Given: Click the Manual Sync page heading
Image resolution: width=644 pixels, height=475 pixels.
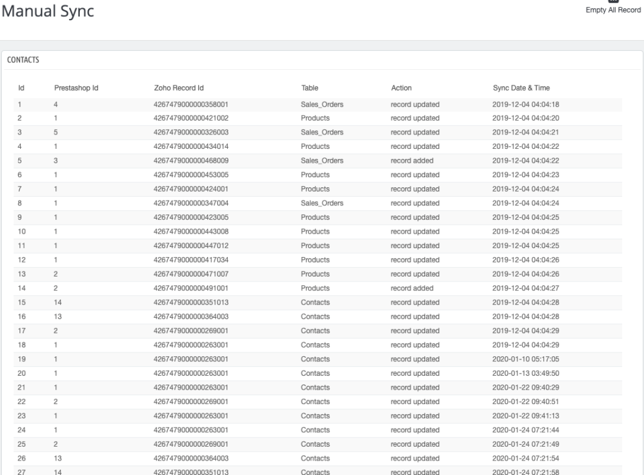Looking at the screenshot, I should (48, 11).
